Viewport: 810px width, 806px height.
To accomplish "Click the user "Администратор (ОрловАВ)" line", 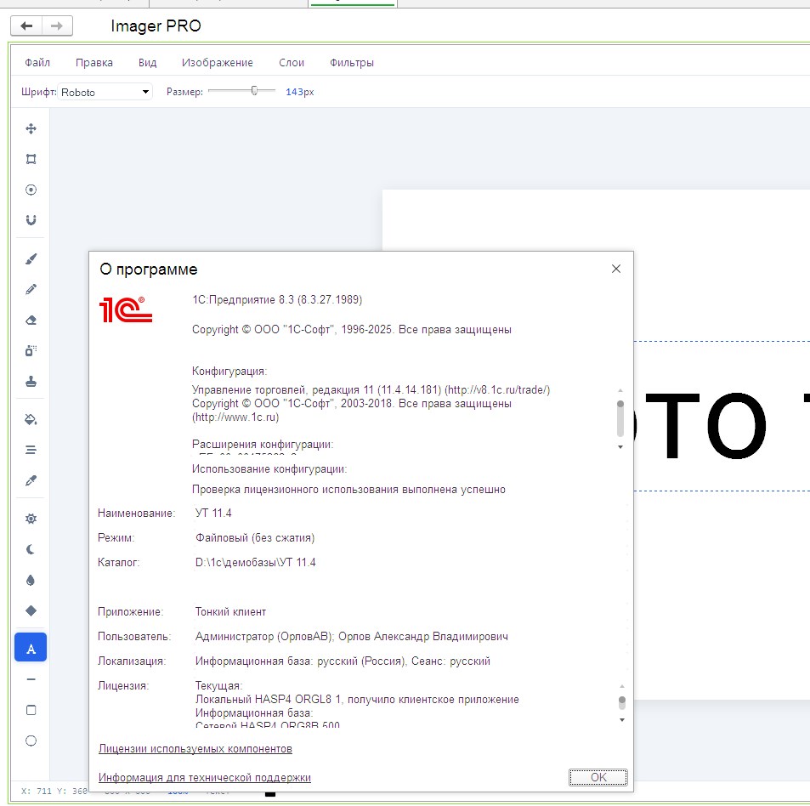I will 351,637.
